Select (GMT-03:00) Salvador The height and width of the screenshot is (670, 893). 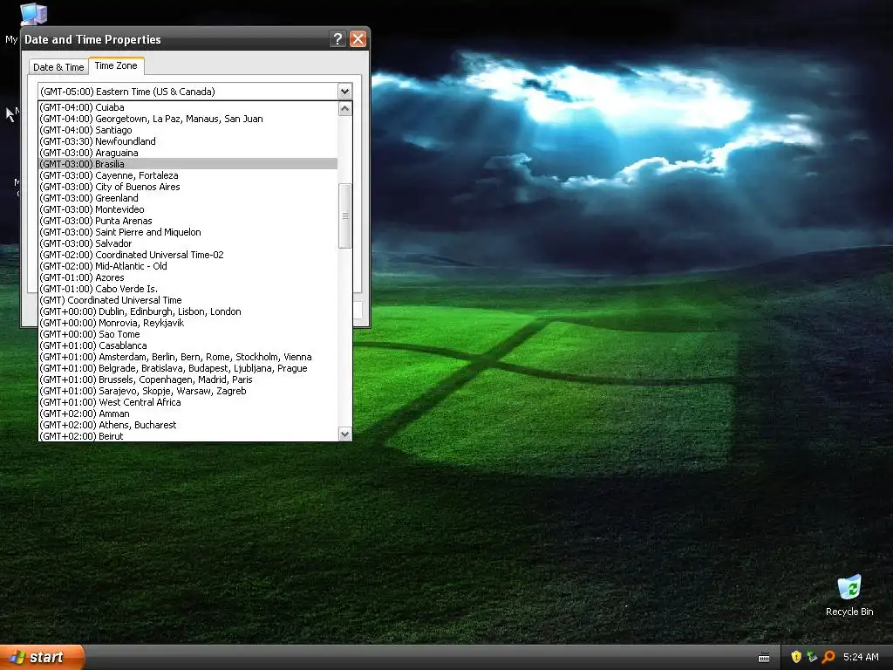click(188, 243)
